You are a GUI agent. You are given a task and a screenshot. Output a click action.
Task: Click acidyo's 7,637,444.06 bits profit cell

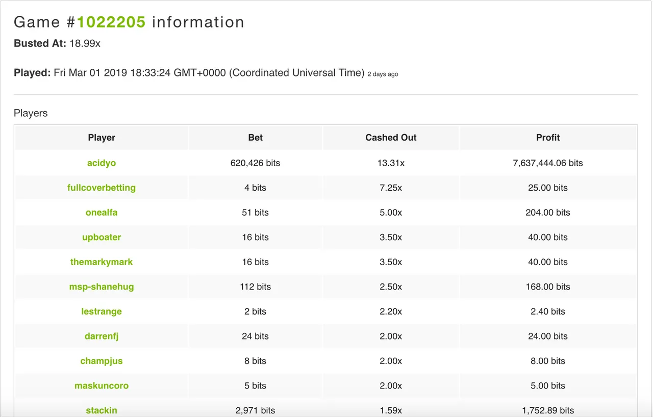tap(548, 163)
